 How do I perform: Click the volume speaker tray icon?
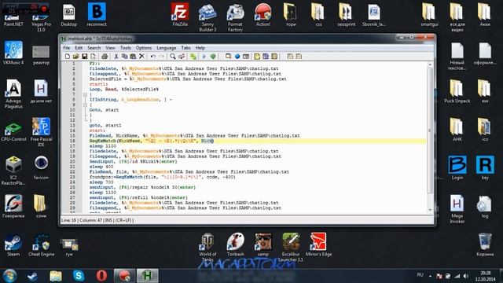[466, 276]
